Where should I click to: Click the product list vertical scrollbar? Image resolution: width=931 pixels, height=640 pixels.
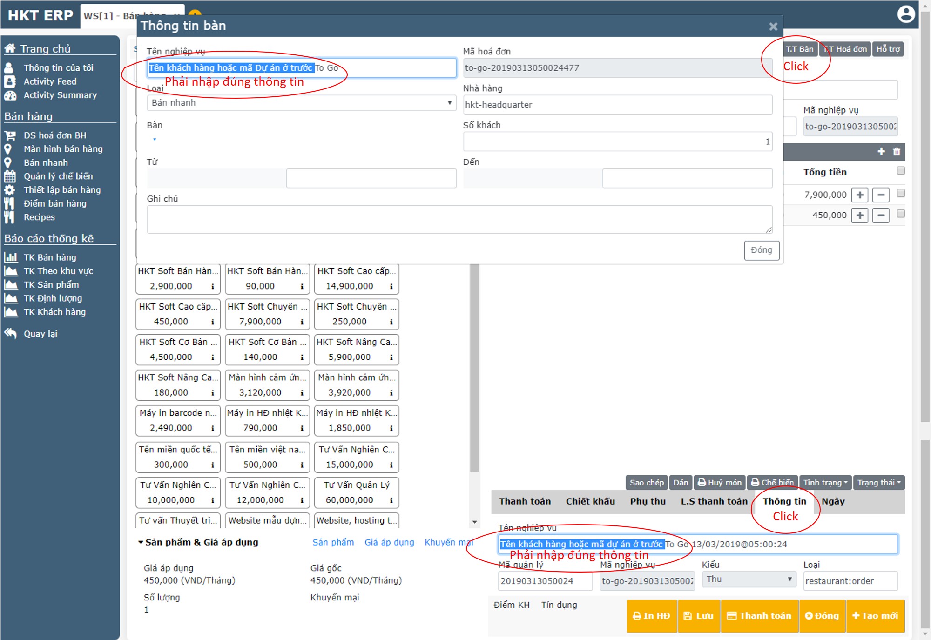pos(474,368)
